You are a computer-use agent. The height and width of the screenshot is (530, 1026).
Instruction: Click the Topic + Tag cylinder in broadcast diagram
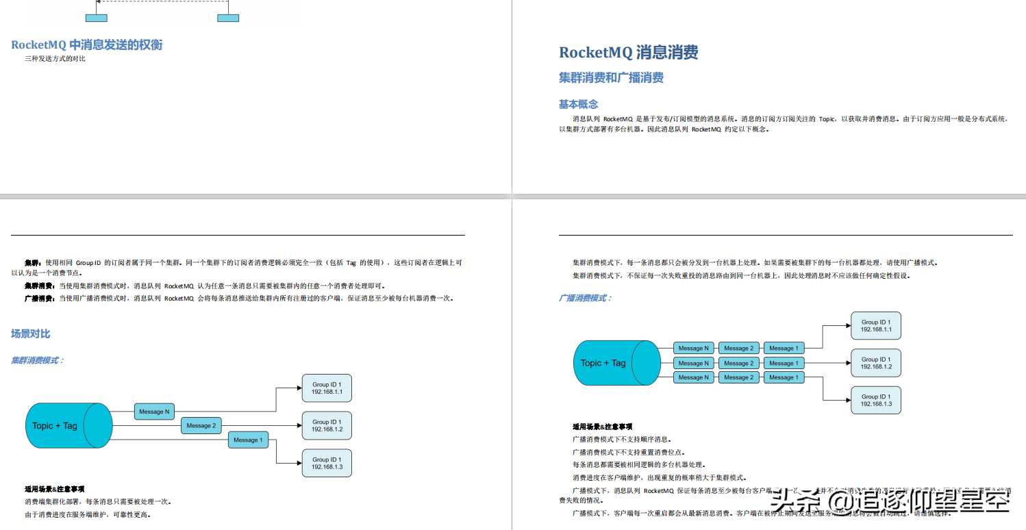click(x=616, y=363)
